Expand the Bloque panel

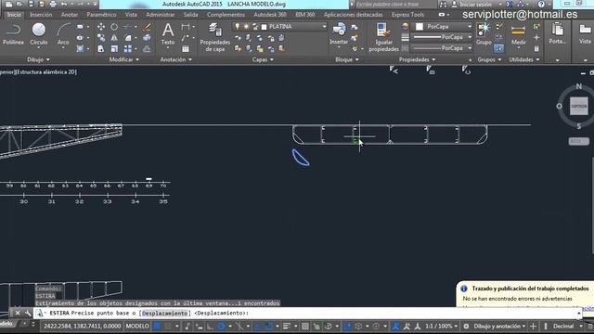(x=347, y=59)
